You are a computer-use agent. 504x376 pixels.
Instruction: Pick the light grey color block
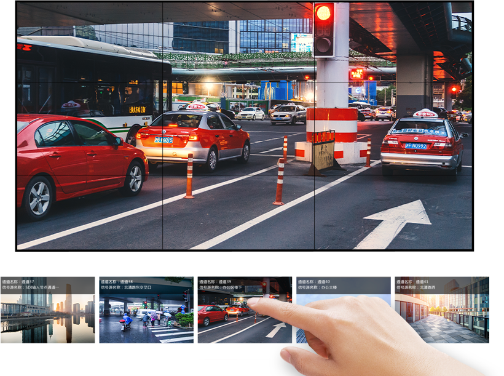pyautogui.click(x=253, y=359)
